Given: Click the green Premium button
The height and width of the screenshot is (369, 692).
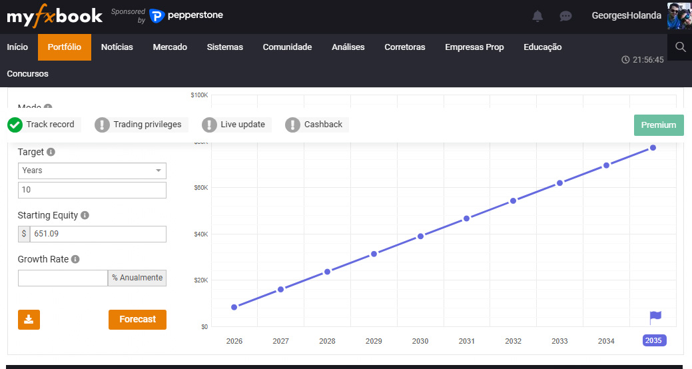Looking at the screenshot, I should [658, 125].
